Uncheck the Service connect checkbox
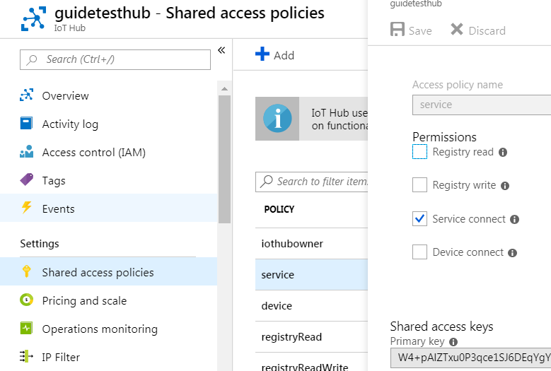Image resolution: width=551 pixels, height=371 pixels. pos(419,218)
